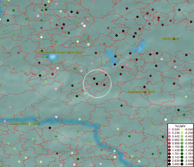
Task: Select the '2.143' legend value text
Action: tap(176, 157)
